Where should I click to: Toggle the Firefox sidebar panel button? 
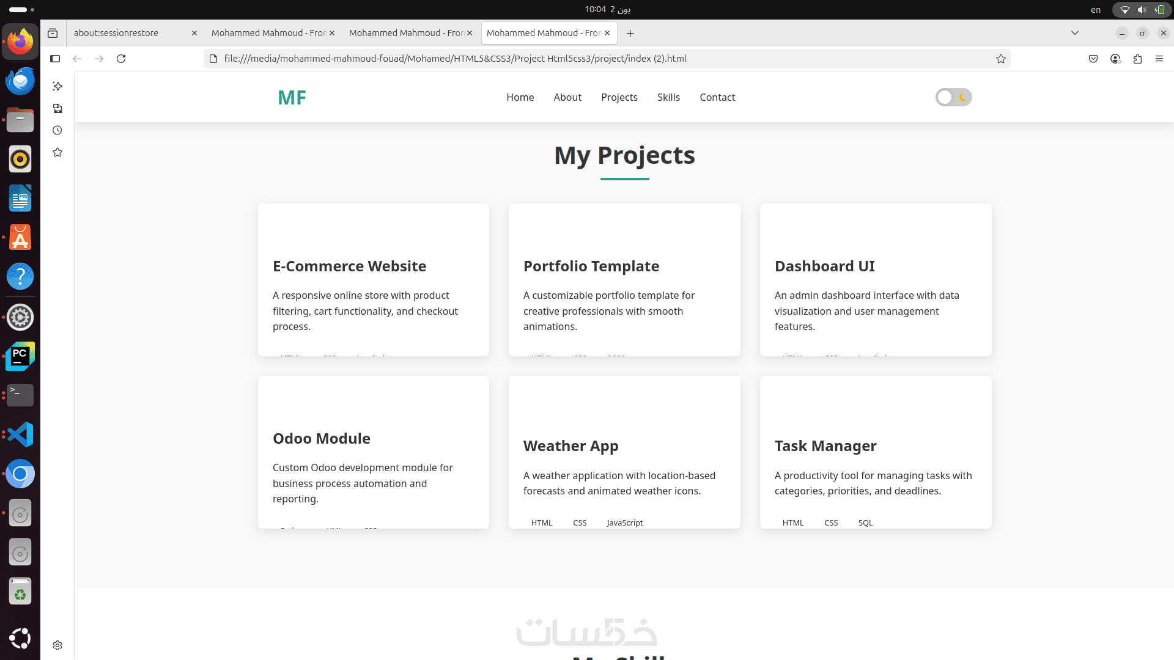click(x=55, y=59)
